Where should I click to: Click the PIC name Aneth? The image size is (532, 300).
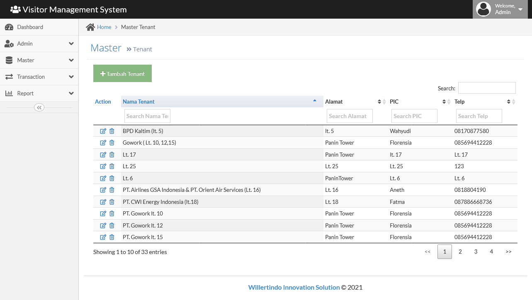pyautogui.click(x=397, y=190)
